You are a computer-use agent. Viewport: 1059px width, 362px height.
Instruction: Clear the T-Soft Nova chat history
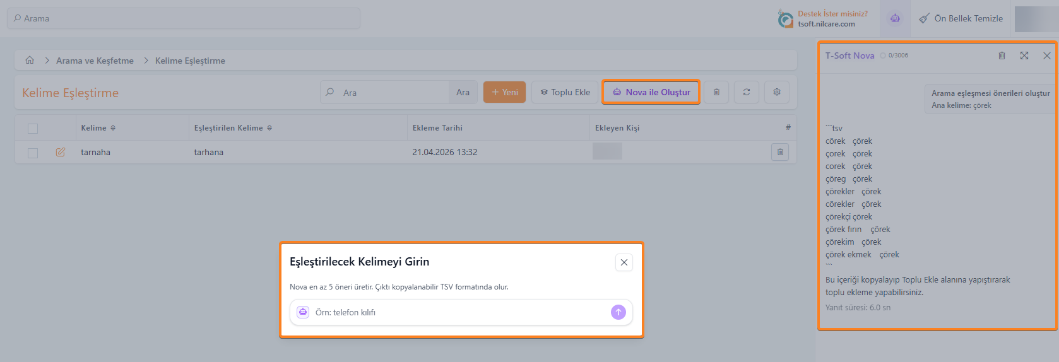tap(1002, 55)
